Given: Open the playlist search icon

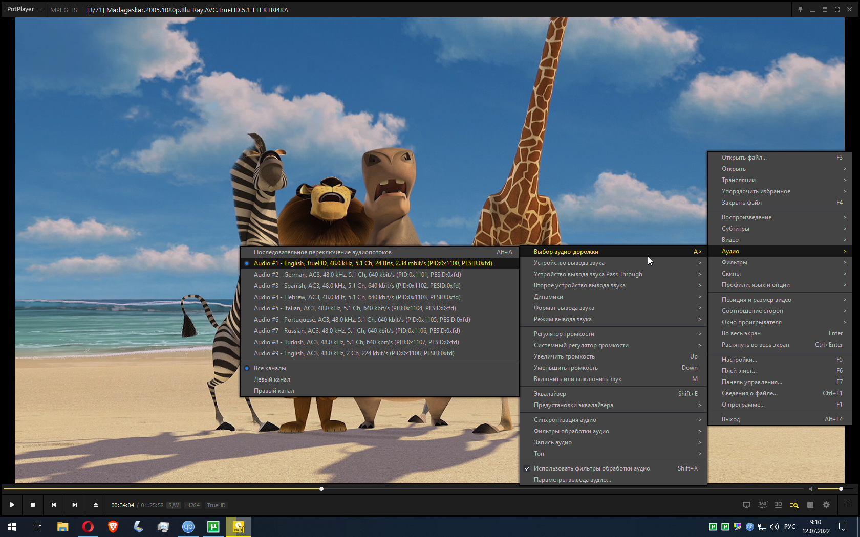Looking at the screenshot, I should coord(794,505).
